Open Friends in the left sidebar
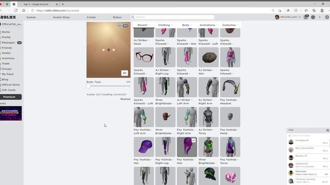 coord(7,48)
